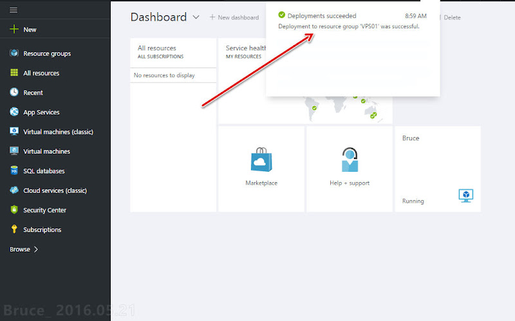Click Virtual machines (classic) monitor icon
Image resolution: width=515 pixels, height=321 pixels.
(14, 131)
